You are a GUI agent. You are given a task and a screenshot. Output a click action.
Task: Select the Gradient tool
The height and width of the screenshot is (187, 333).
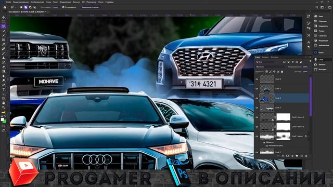(4, 71)
